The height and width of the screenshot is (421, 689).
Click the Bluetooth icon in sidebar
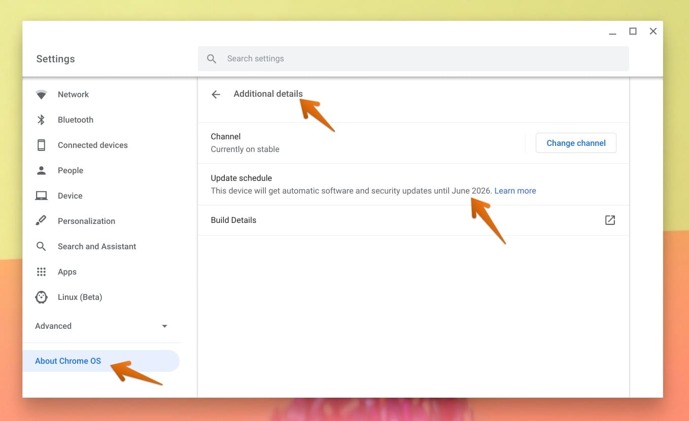41,120
